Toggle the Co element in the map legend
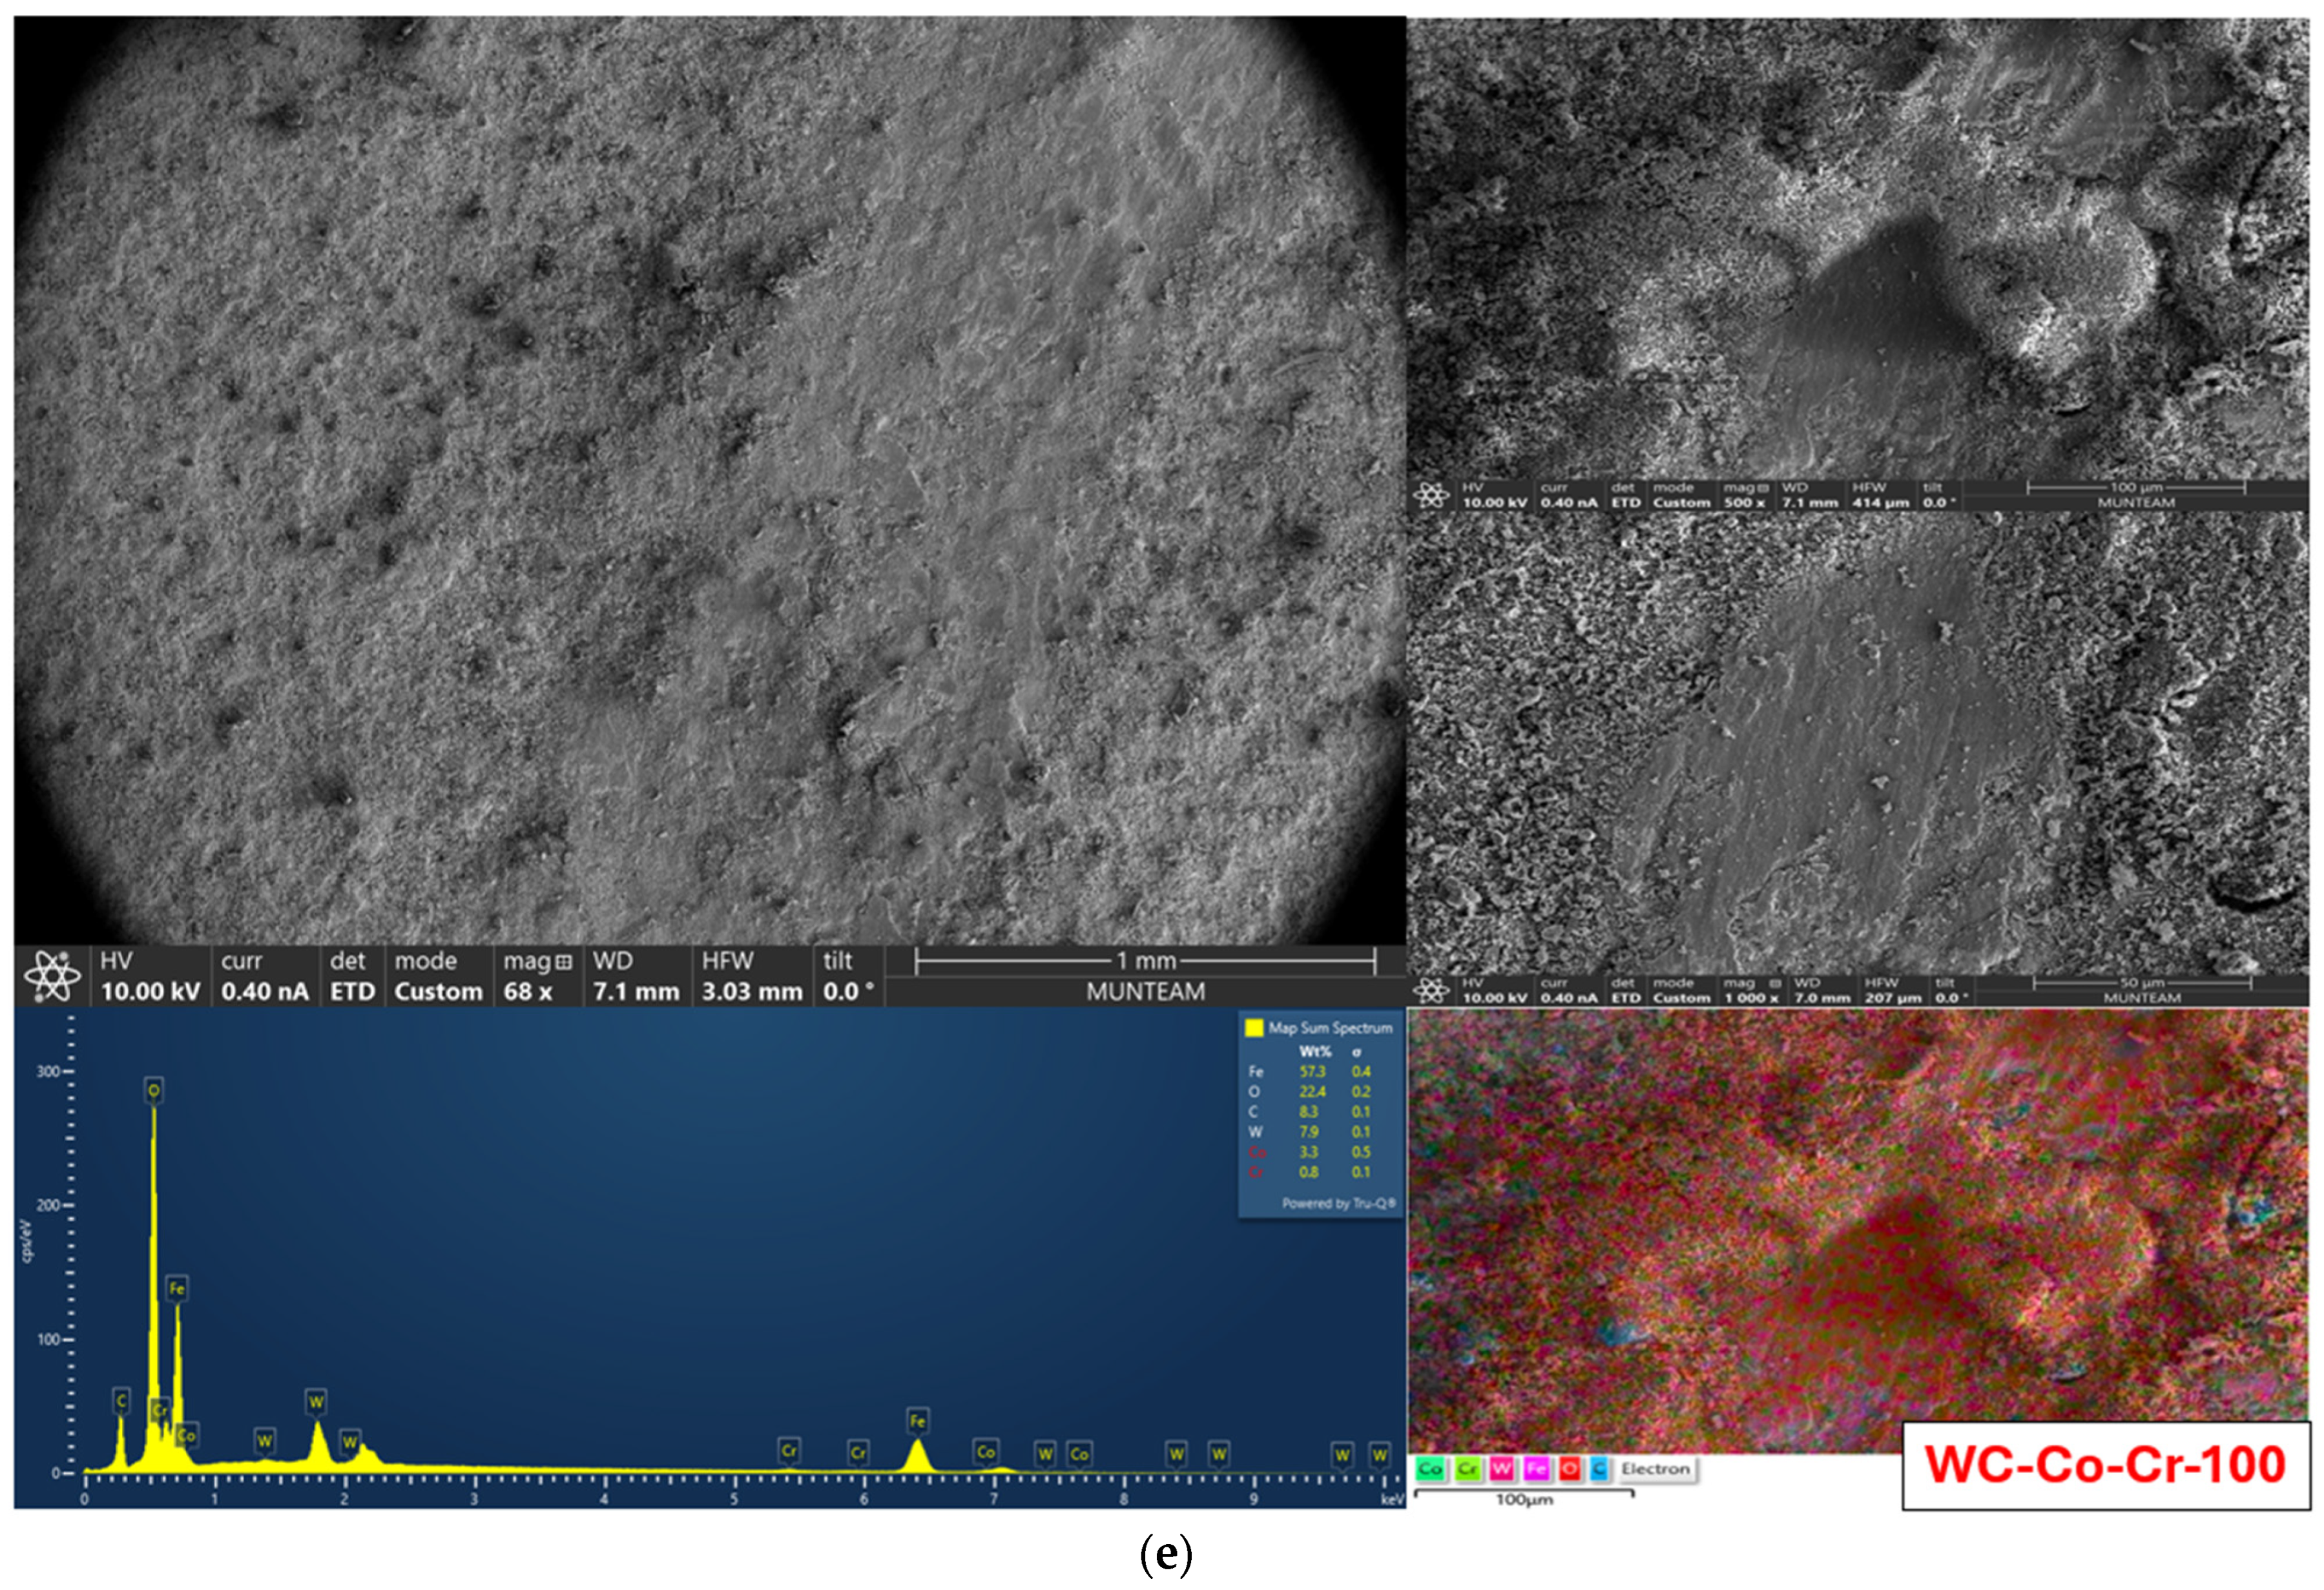Image resolution: width=2324 pixels, height=1590 pixels. coord(1430,1469)
